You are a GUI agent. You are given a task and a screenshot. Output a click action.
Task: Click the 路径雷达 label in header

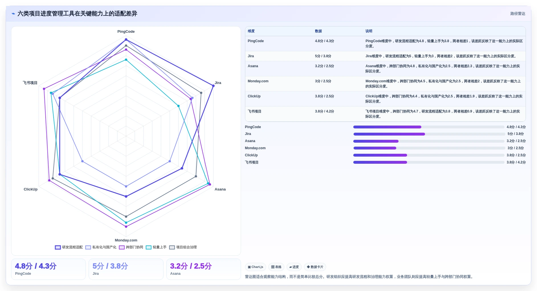[x=518, y=14]
